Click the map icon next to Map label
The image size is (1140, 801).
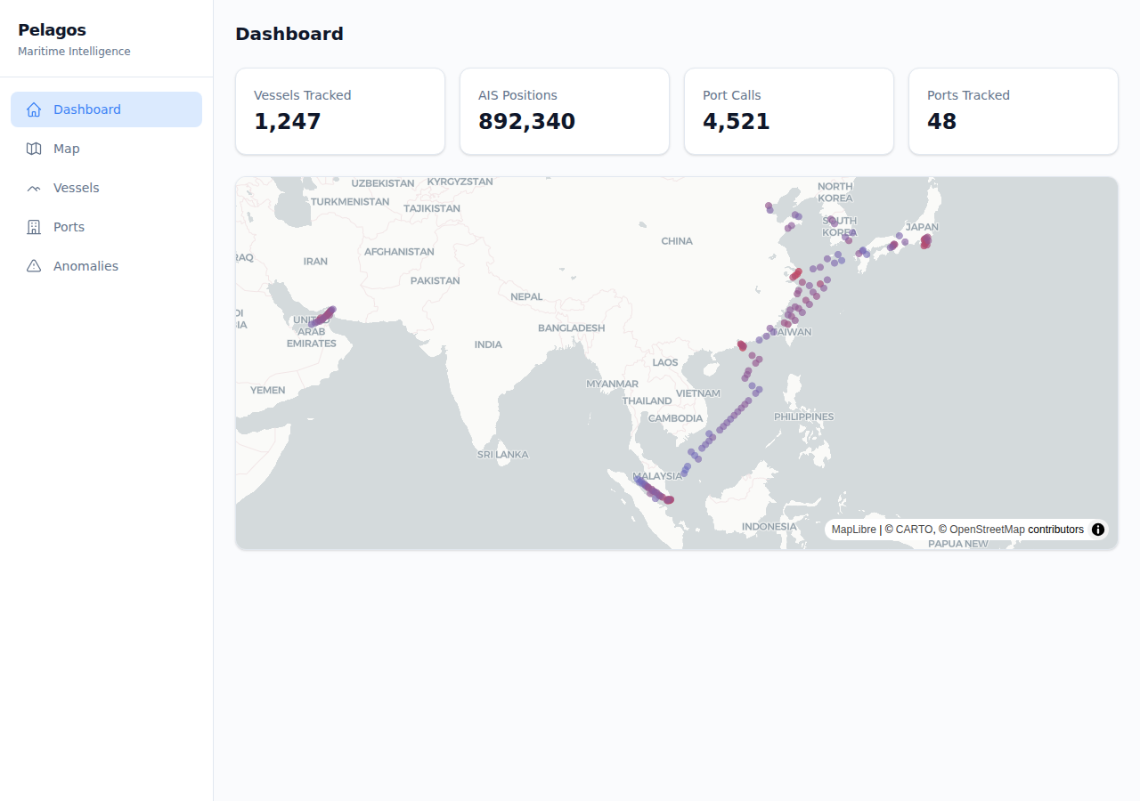point(34,148)
